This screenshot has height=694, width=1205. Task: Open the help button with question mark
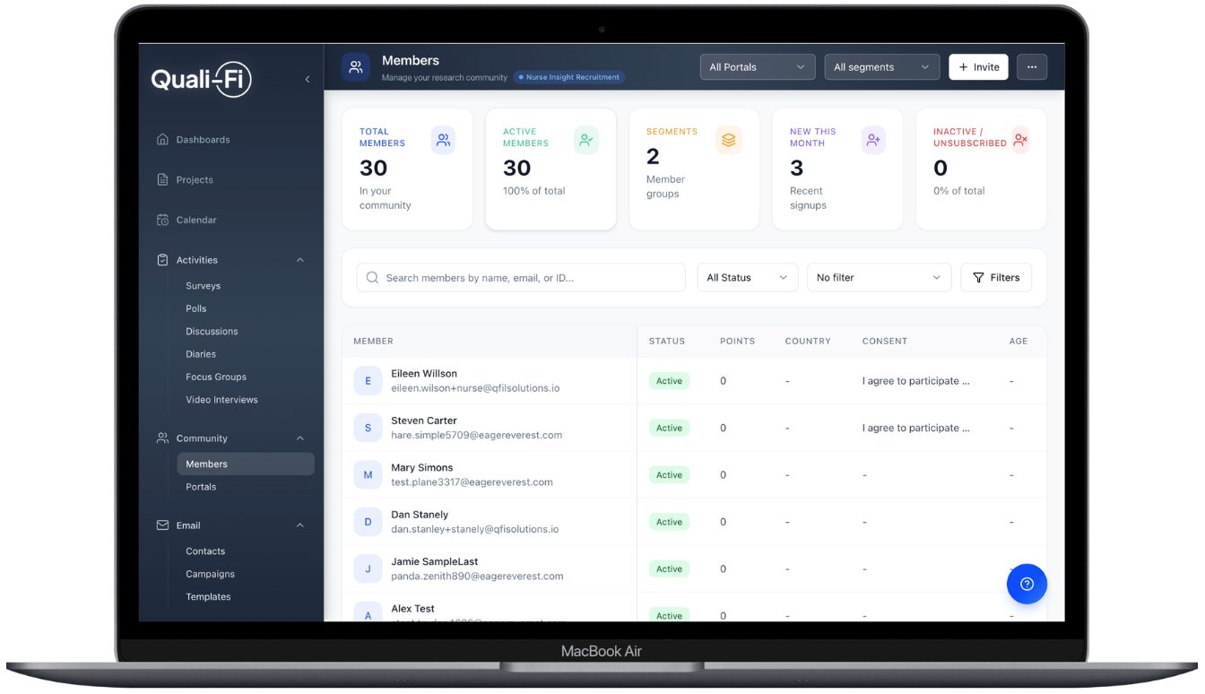(1027, 584)
